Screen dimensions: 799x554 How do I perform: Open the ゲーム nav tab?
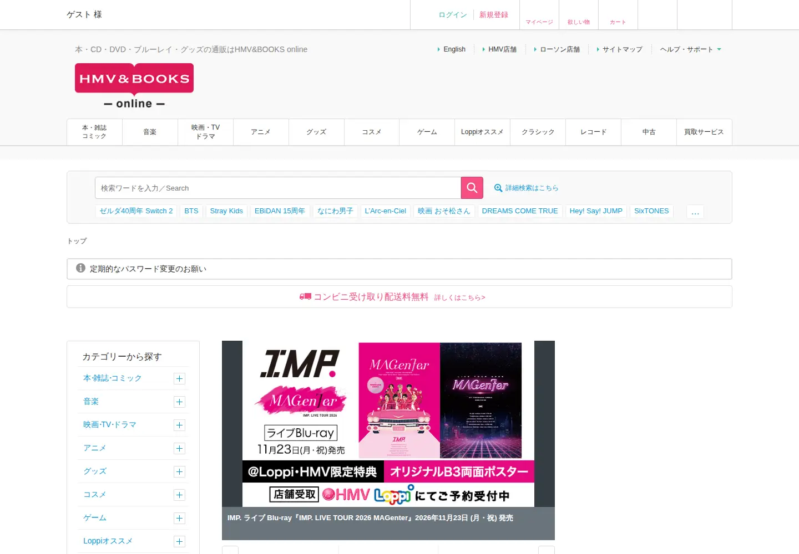tap(427, 132)
